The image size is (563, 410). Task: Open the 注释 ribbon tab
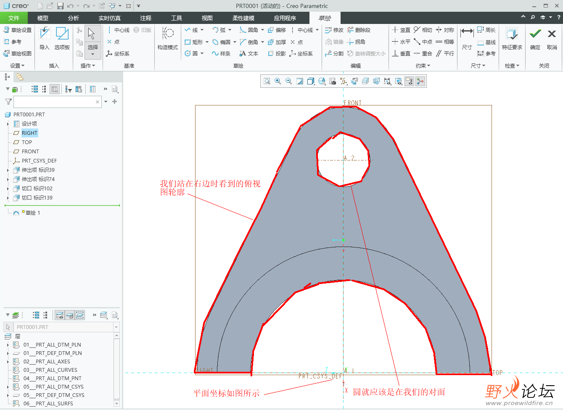coord(146,18)
